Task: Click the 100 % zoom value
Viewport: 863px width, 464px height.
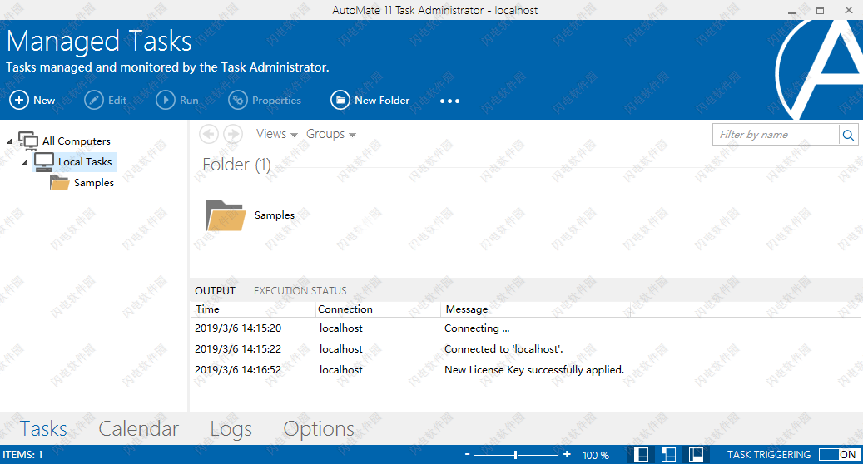Action: tap(596, 455)
